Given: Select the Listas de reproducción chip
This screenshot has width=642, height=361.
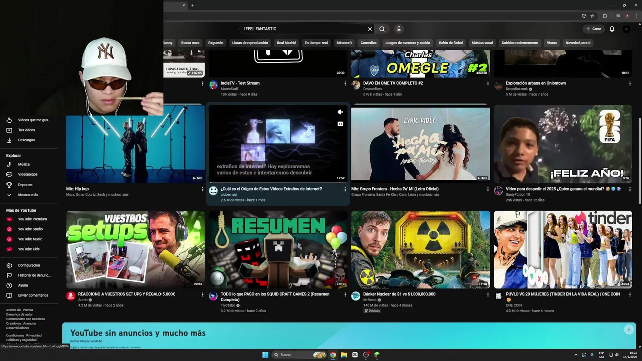Looking at the screenshot, I should 250,43.
